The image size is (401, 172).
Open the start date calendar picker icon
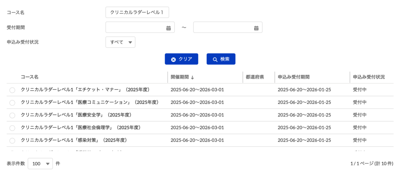pyautogui.click(x=168, y=28)
